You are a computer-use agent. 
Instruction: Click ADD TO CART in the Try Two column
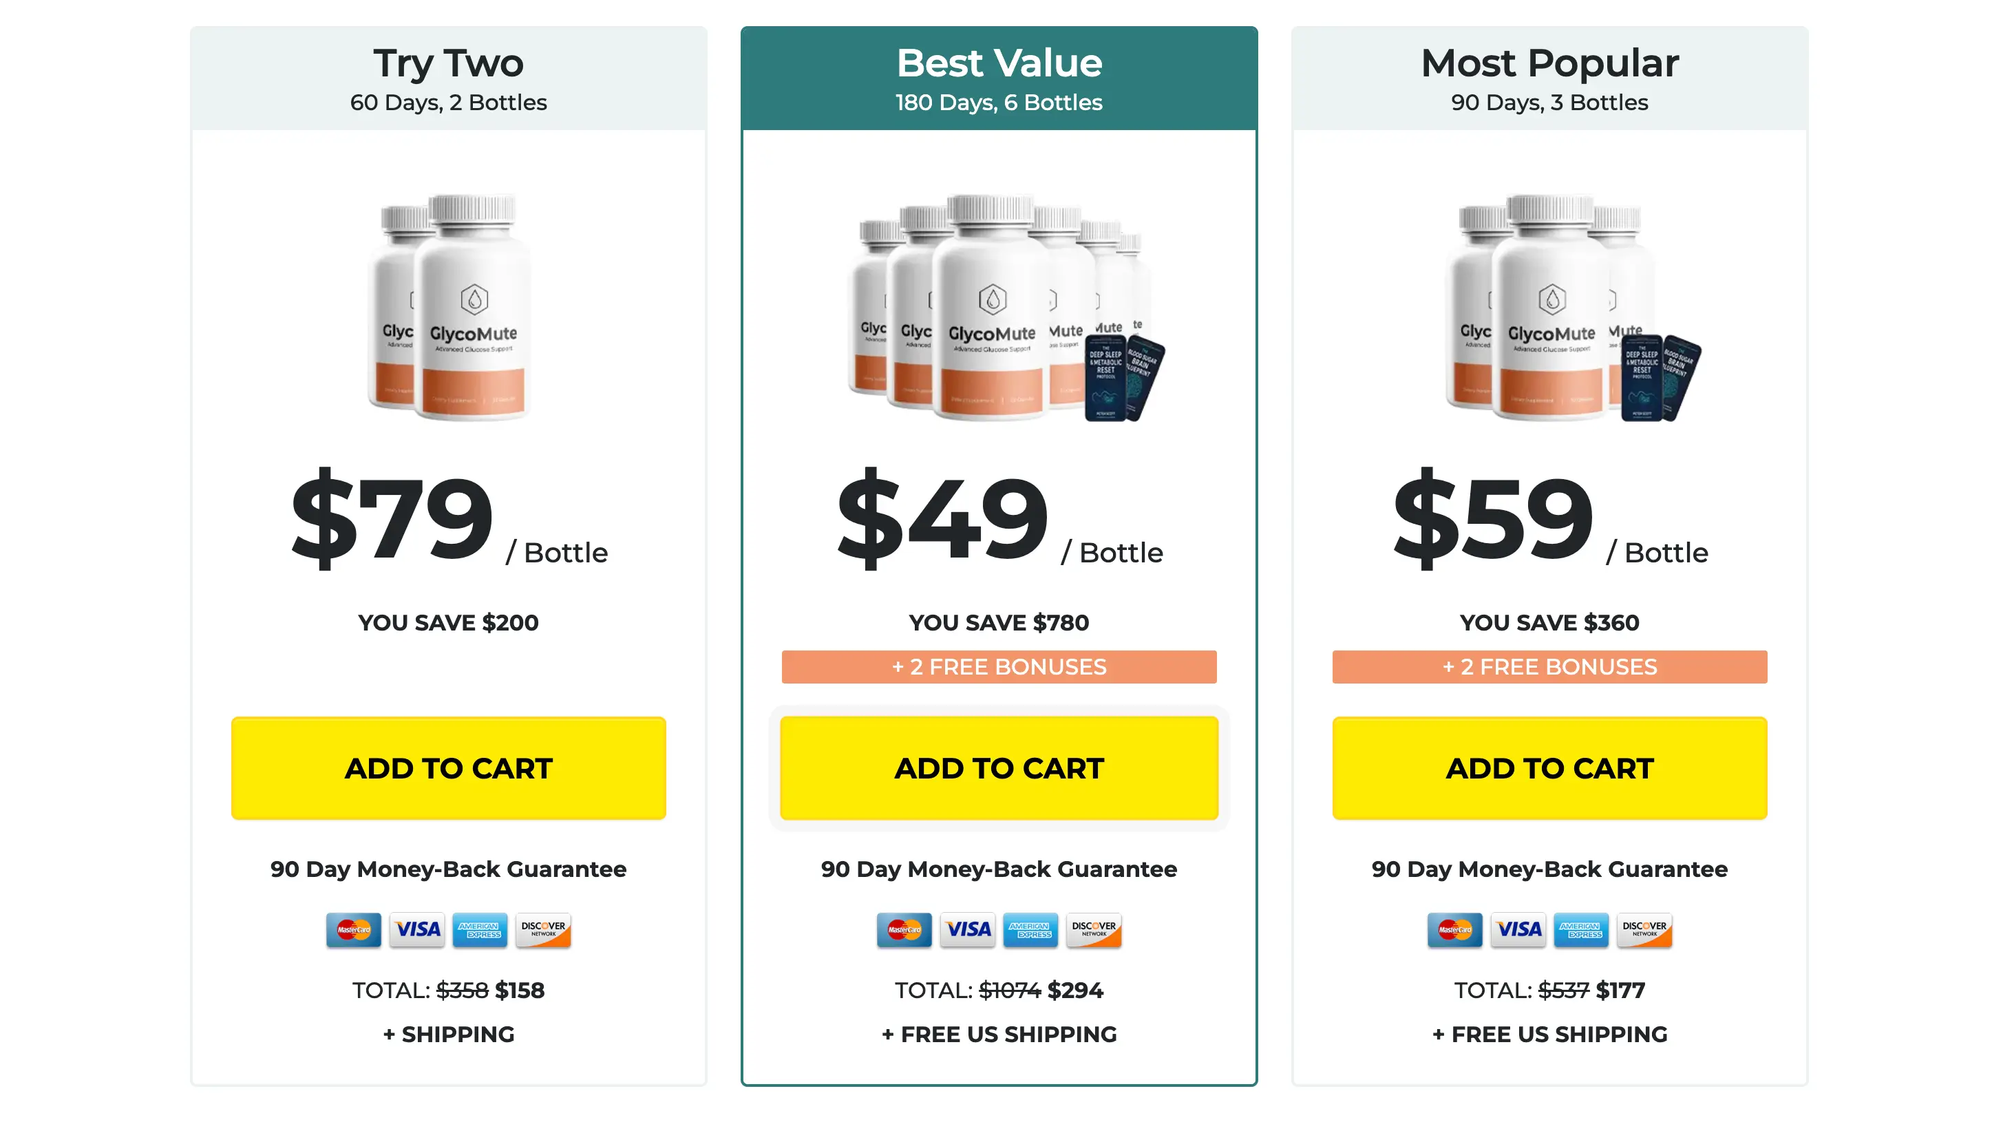[448, 768]
